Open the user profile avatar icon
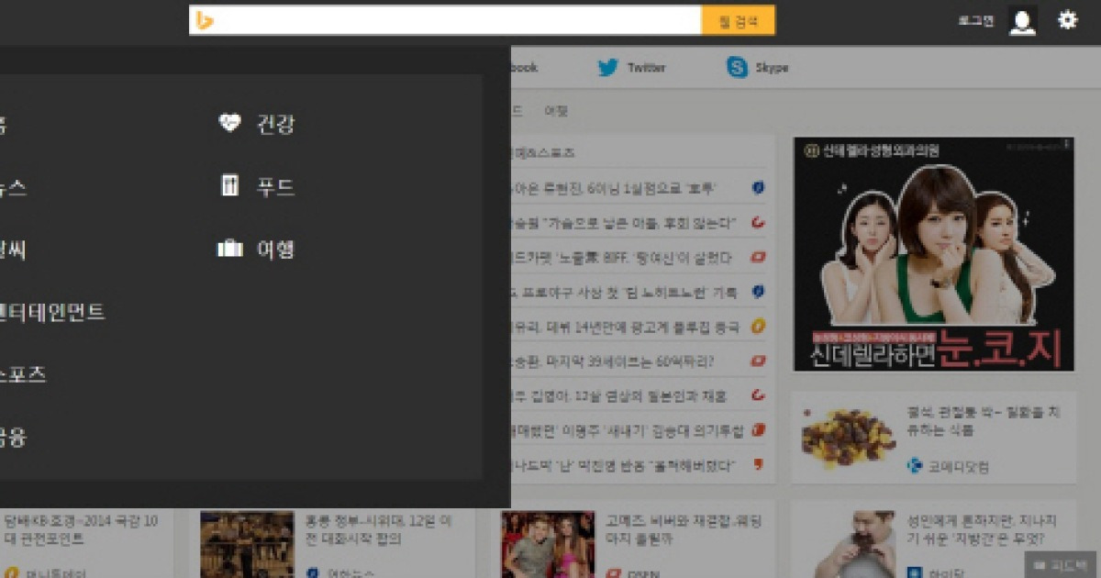The height and width of the screenshot is (578, 1101). 1022,21
